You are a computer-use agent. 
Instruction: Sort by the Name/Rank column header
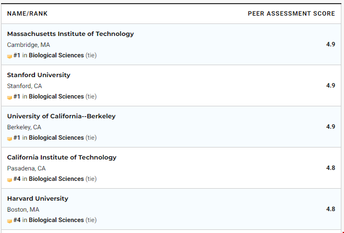27,14
